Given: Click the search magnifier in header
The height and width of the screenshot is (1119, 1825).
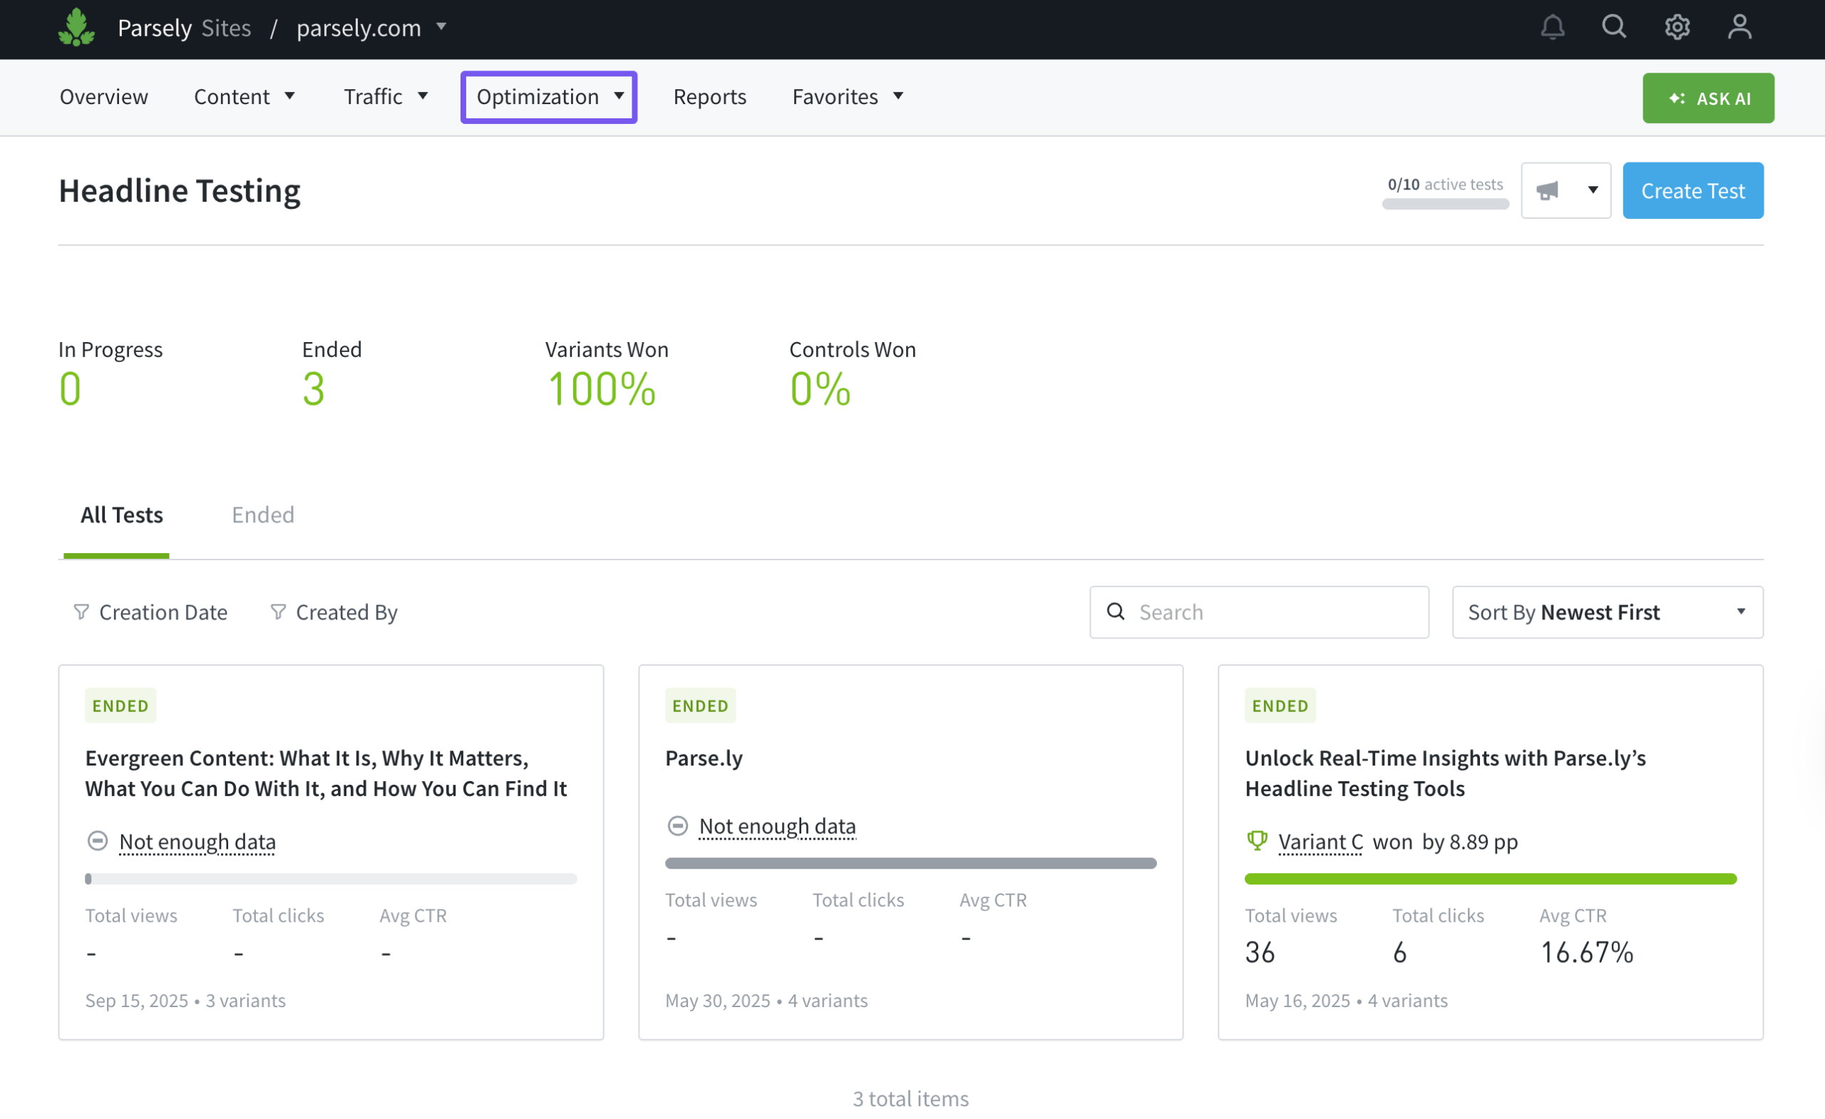Looking at the screenshot, I should tap(1613, 27).
